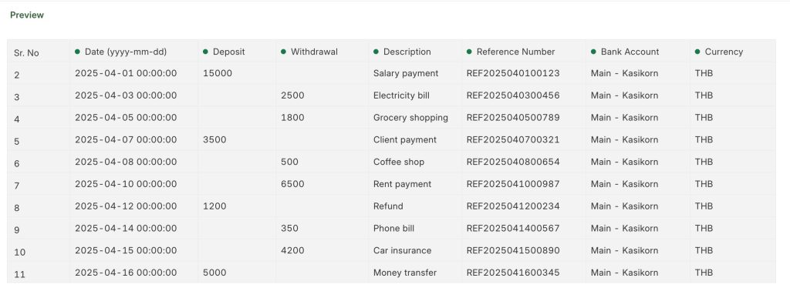Select the Sr. No column header

click(x=27, y=53)
